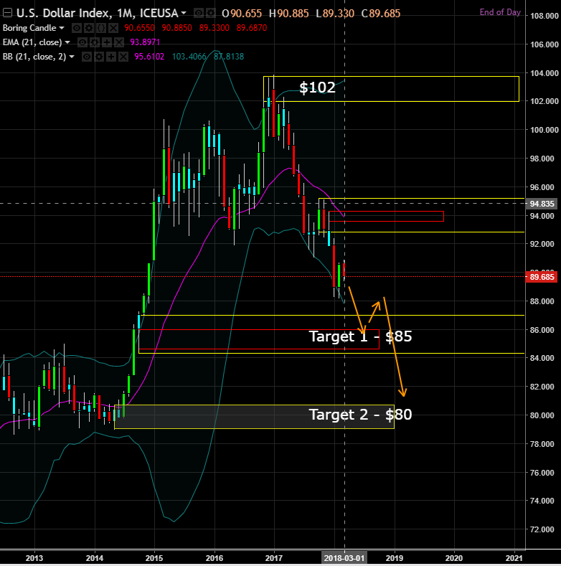Screen dimensions: 561x566
Task: Click the BB upper value 103.4066
Action: pyautogui.click(x=189, y=57)
